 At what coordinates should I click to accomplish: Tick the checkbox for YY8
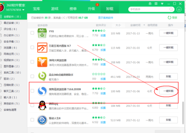[x=32, y=33]
